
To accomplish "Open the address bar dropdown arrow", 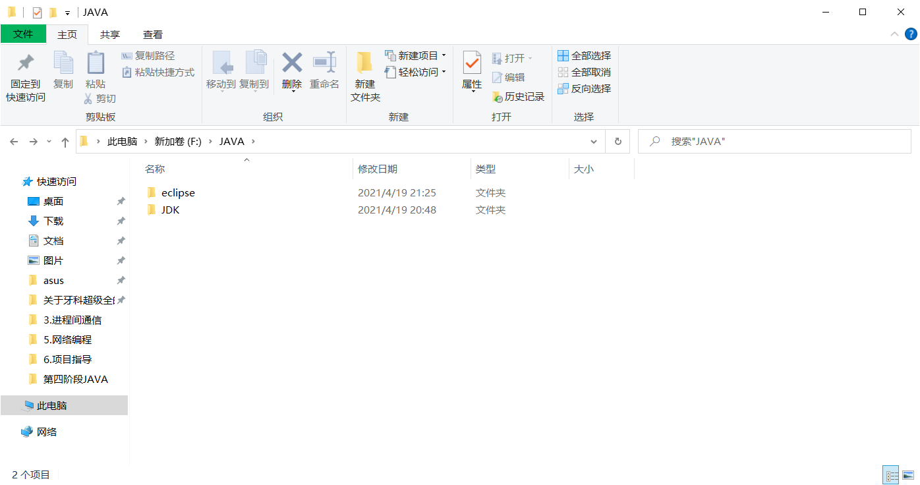I will tap(593, 141).
